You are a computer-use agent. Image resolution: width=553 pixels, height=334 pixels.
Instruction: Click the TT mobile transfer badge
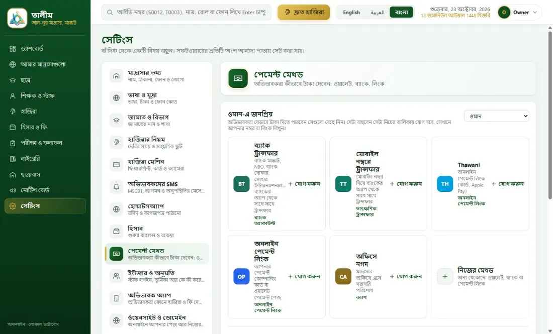(343, 184)
